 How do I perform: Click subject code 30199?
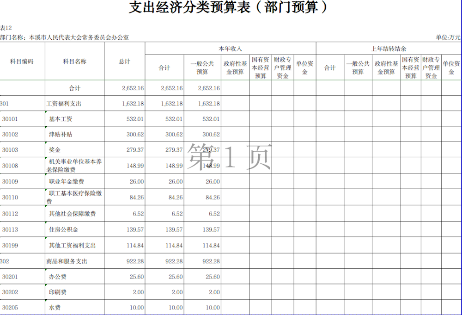(x=10, y=246)
